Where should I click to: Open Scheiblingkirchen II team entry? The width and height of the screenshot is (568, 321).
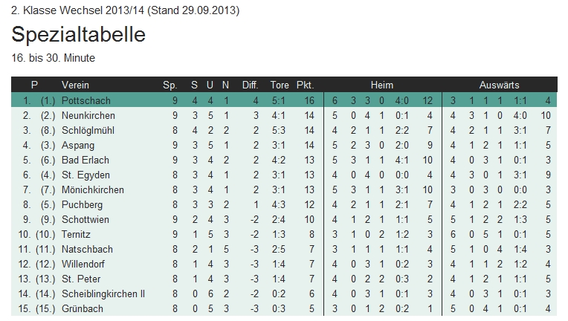tap(103, 294)
